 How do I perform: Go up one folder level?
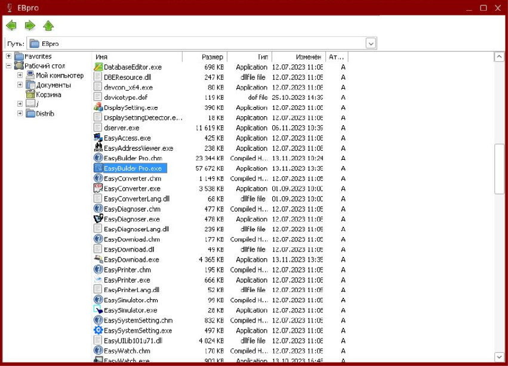tap(48, 25)
